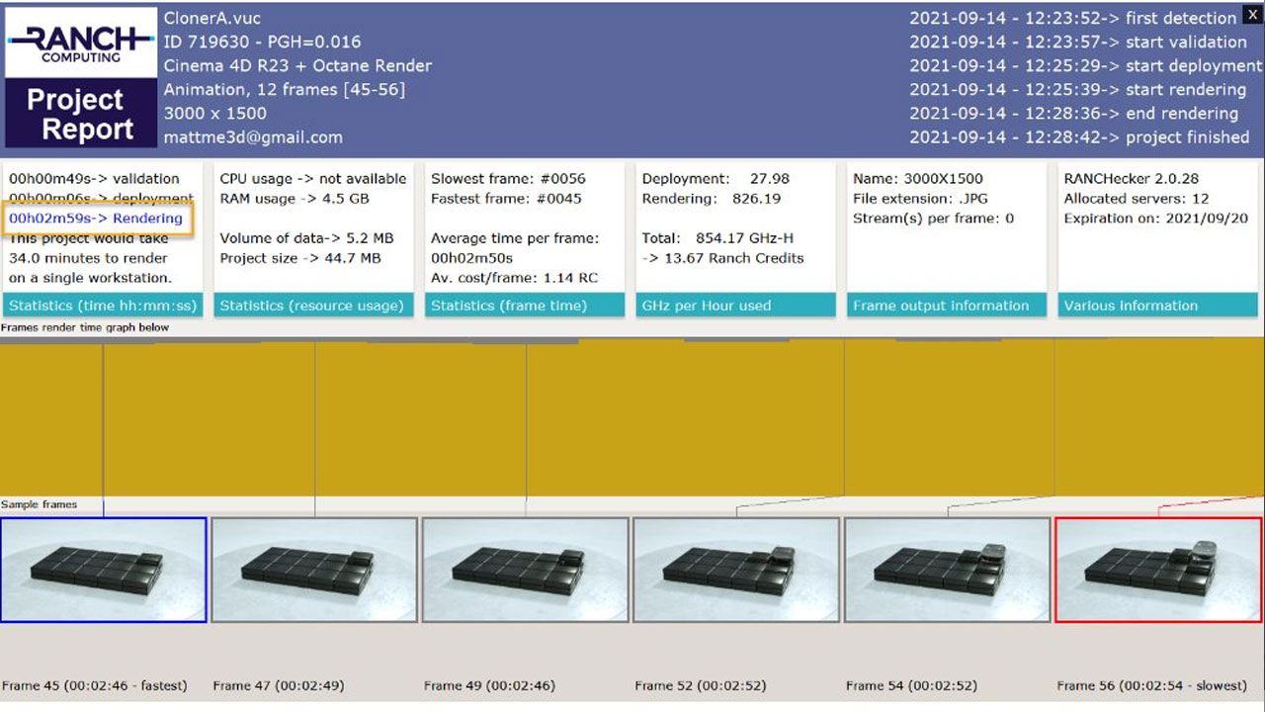Click the 'Statistics (resource usage)' panel header

point(314,306)
